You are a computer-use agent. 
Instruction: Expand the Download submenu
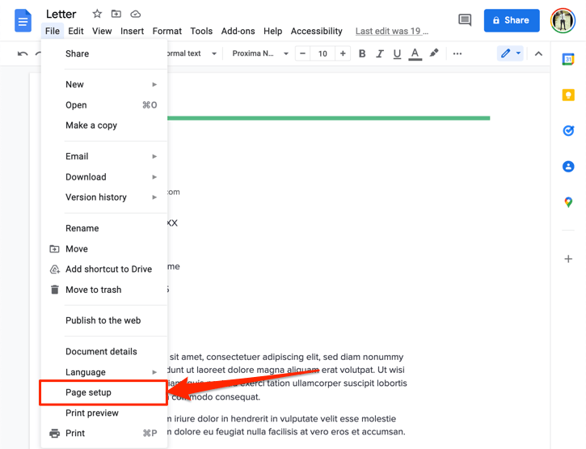click(104, 177)
